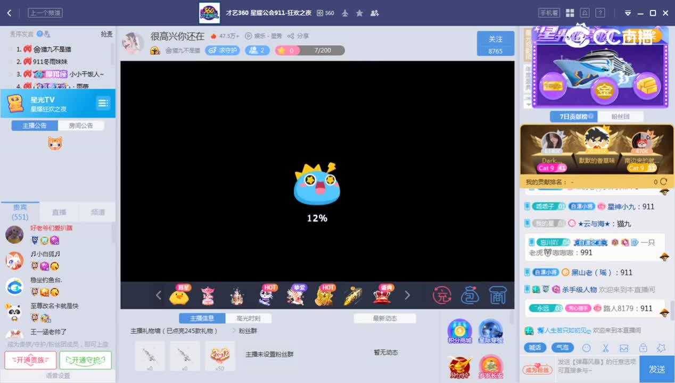Expand the 粉丝群 section arrow
The height and width of the screenshot is (383, 675).
tap(233, 331)
